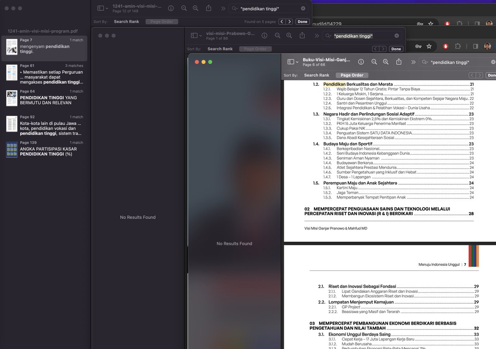496x349 pixels.
Task: Click 'Perempuan Maju dan Anak Sejahtera' entry
Action: (360, 183)
